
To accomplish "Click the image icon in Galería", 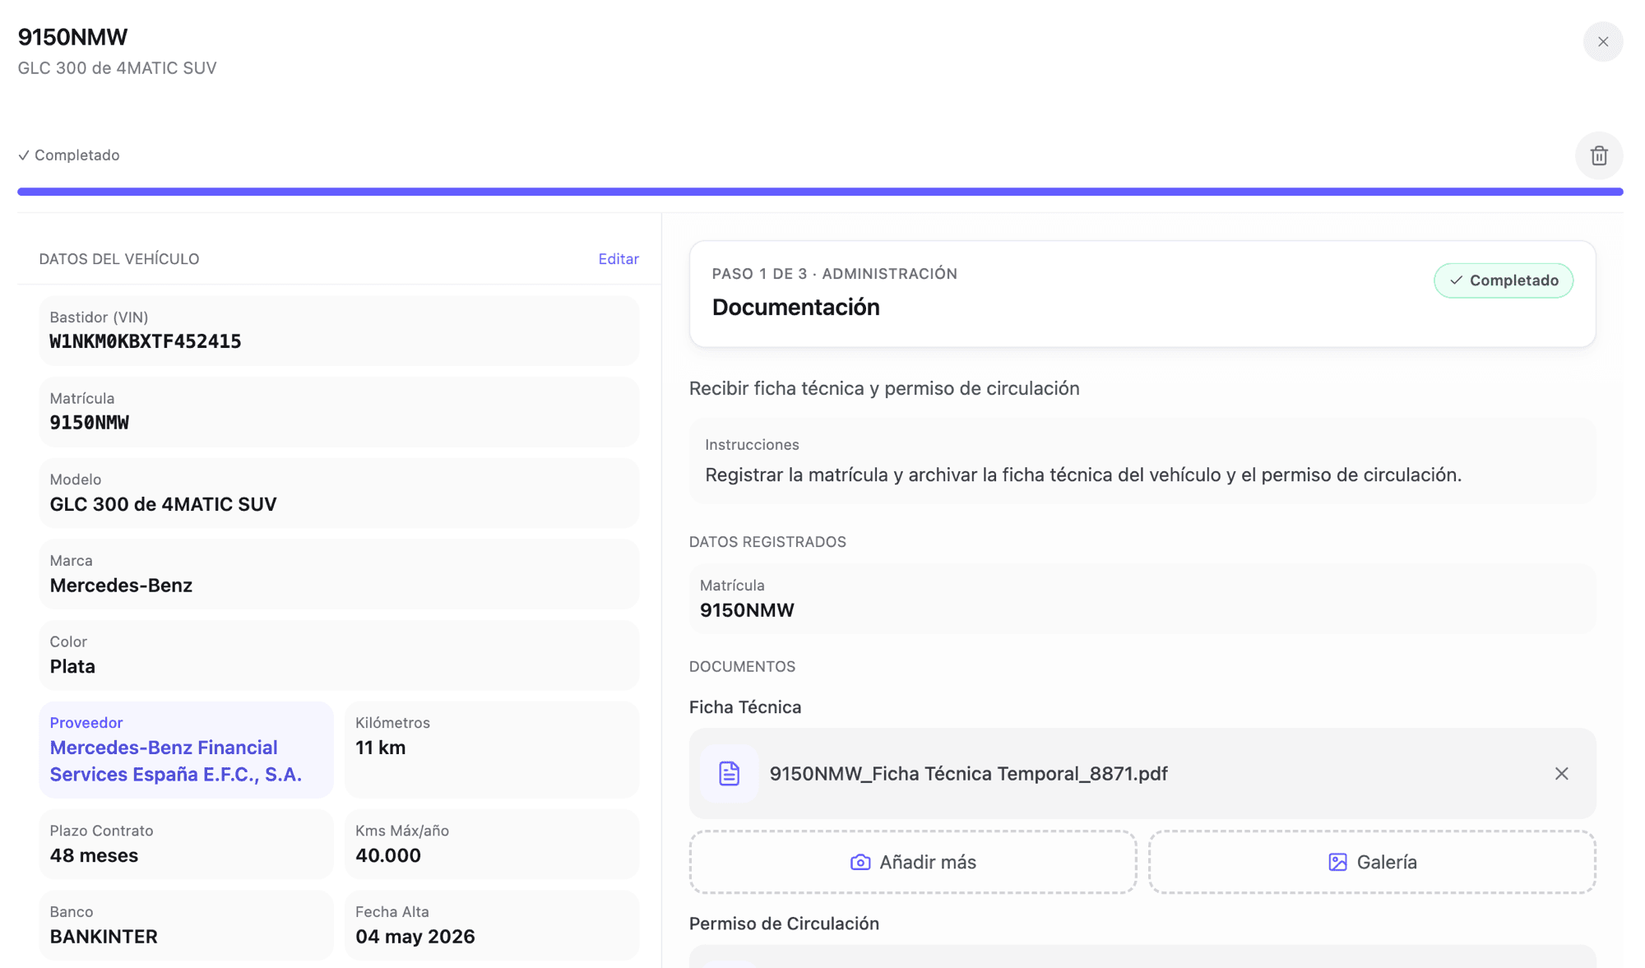I will tap(1337, 862).
